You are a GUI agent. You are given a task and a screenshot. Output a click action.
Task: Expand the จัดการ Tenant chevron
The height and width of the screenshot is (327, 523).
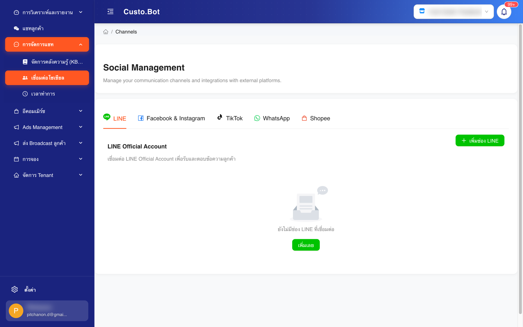(81, 175)
